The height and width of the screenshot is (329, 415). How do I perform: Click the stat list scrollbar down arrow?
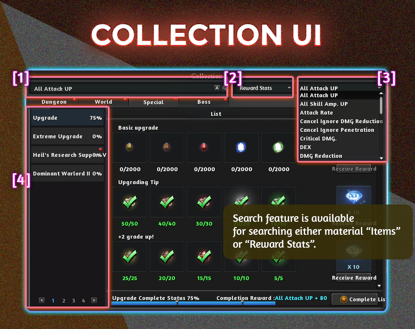coord(381,158)
